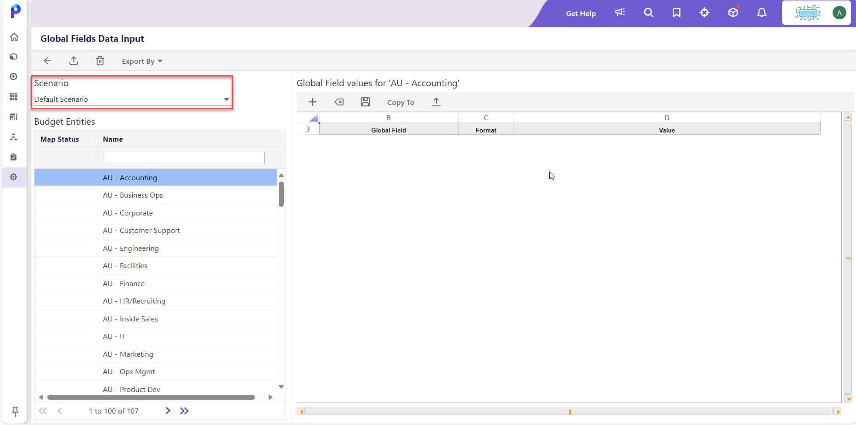Open the Home icon in sidebar
This screenshot has width=856, height=425.
point(14,37)
